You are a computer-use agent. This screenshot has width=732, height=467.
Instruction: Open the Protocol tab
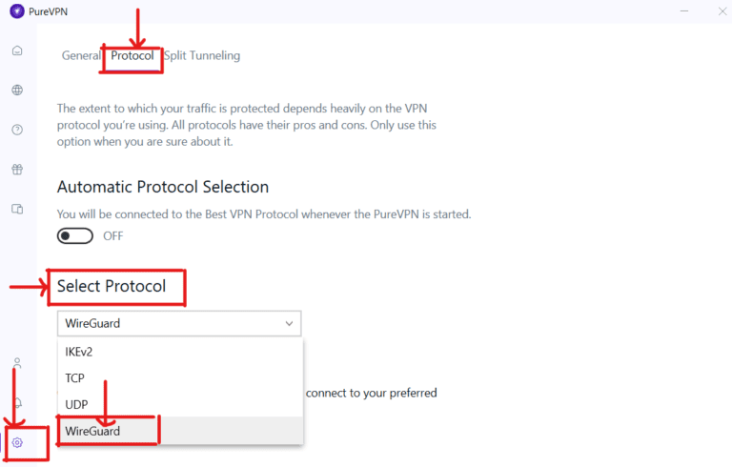pyautogui.click(x=132, y=55)
